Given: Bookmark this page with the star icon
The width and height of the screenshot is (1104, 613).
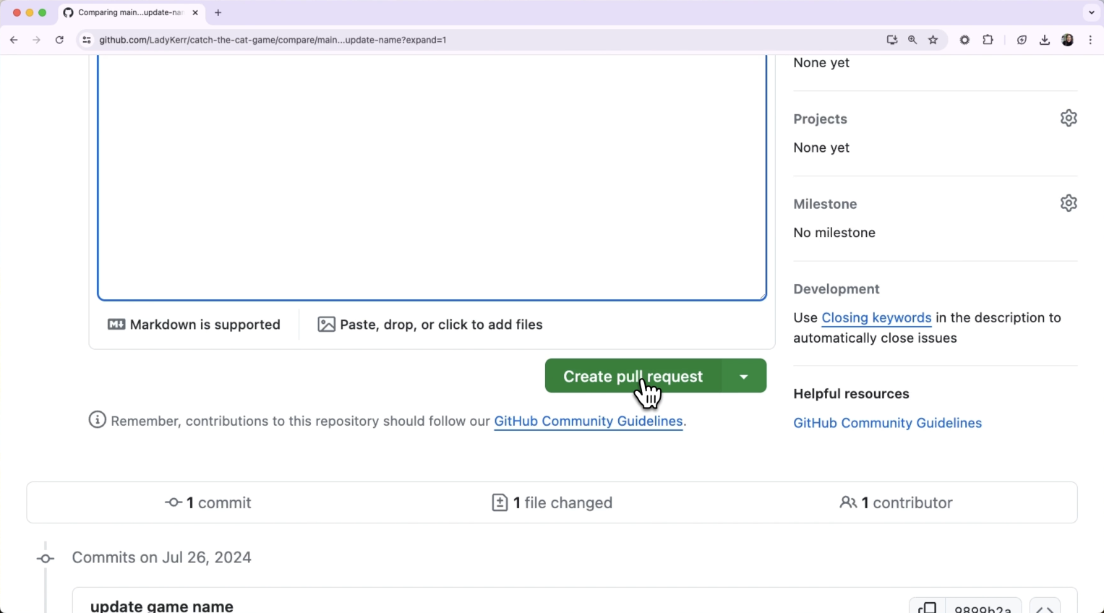Looking at the screenshot, I should 933,40.
